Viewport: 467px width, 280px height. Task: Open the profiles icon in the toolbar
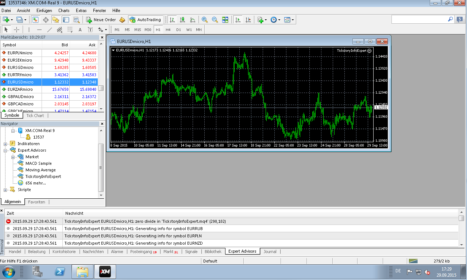[x=20, y=20]
